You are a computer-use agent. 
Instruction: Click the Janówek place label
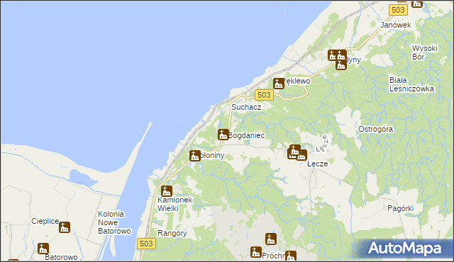coord(396,25)
